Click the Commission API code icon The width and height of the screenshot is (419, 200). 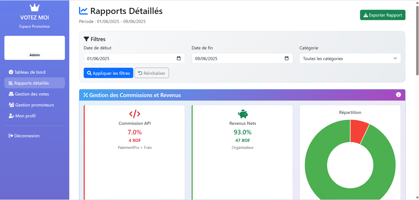coord(135,114)
